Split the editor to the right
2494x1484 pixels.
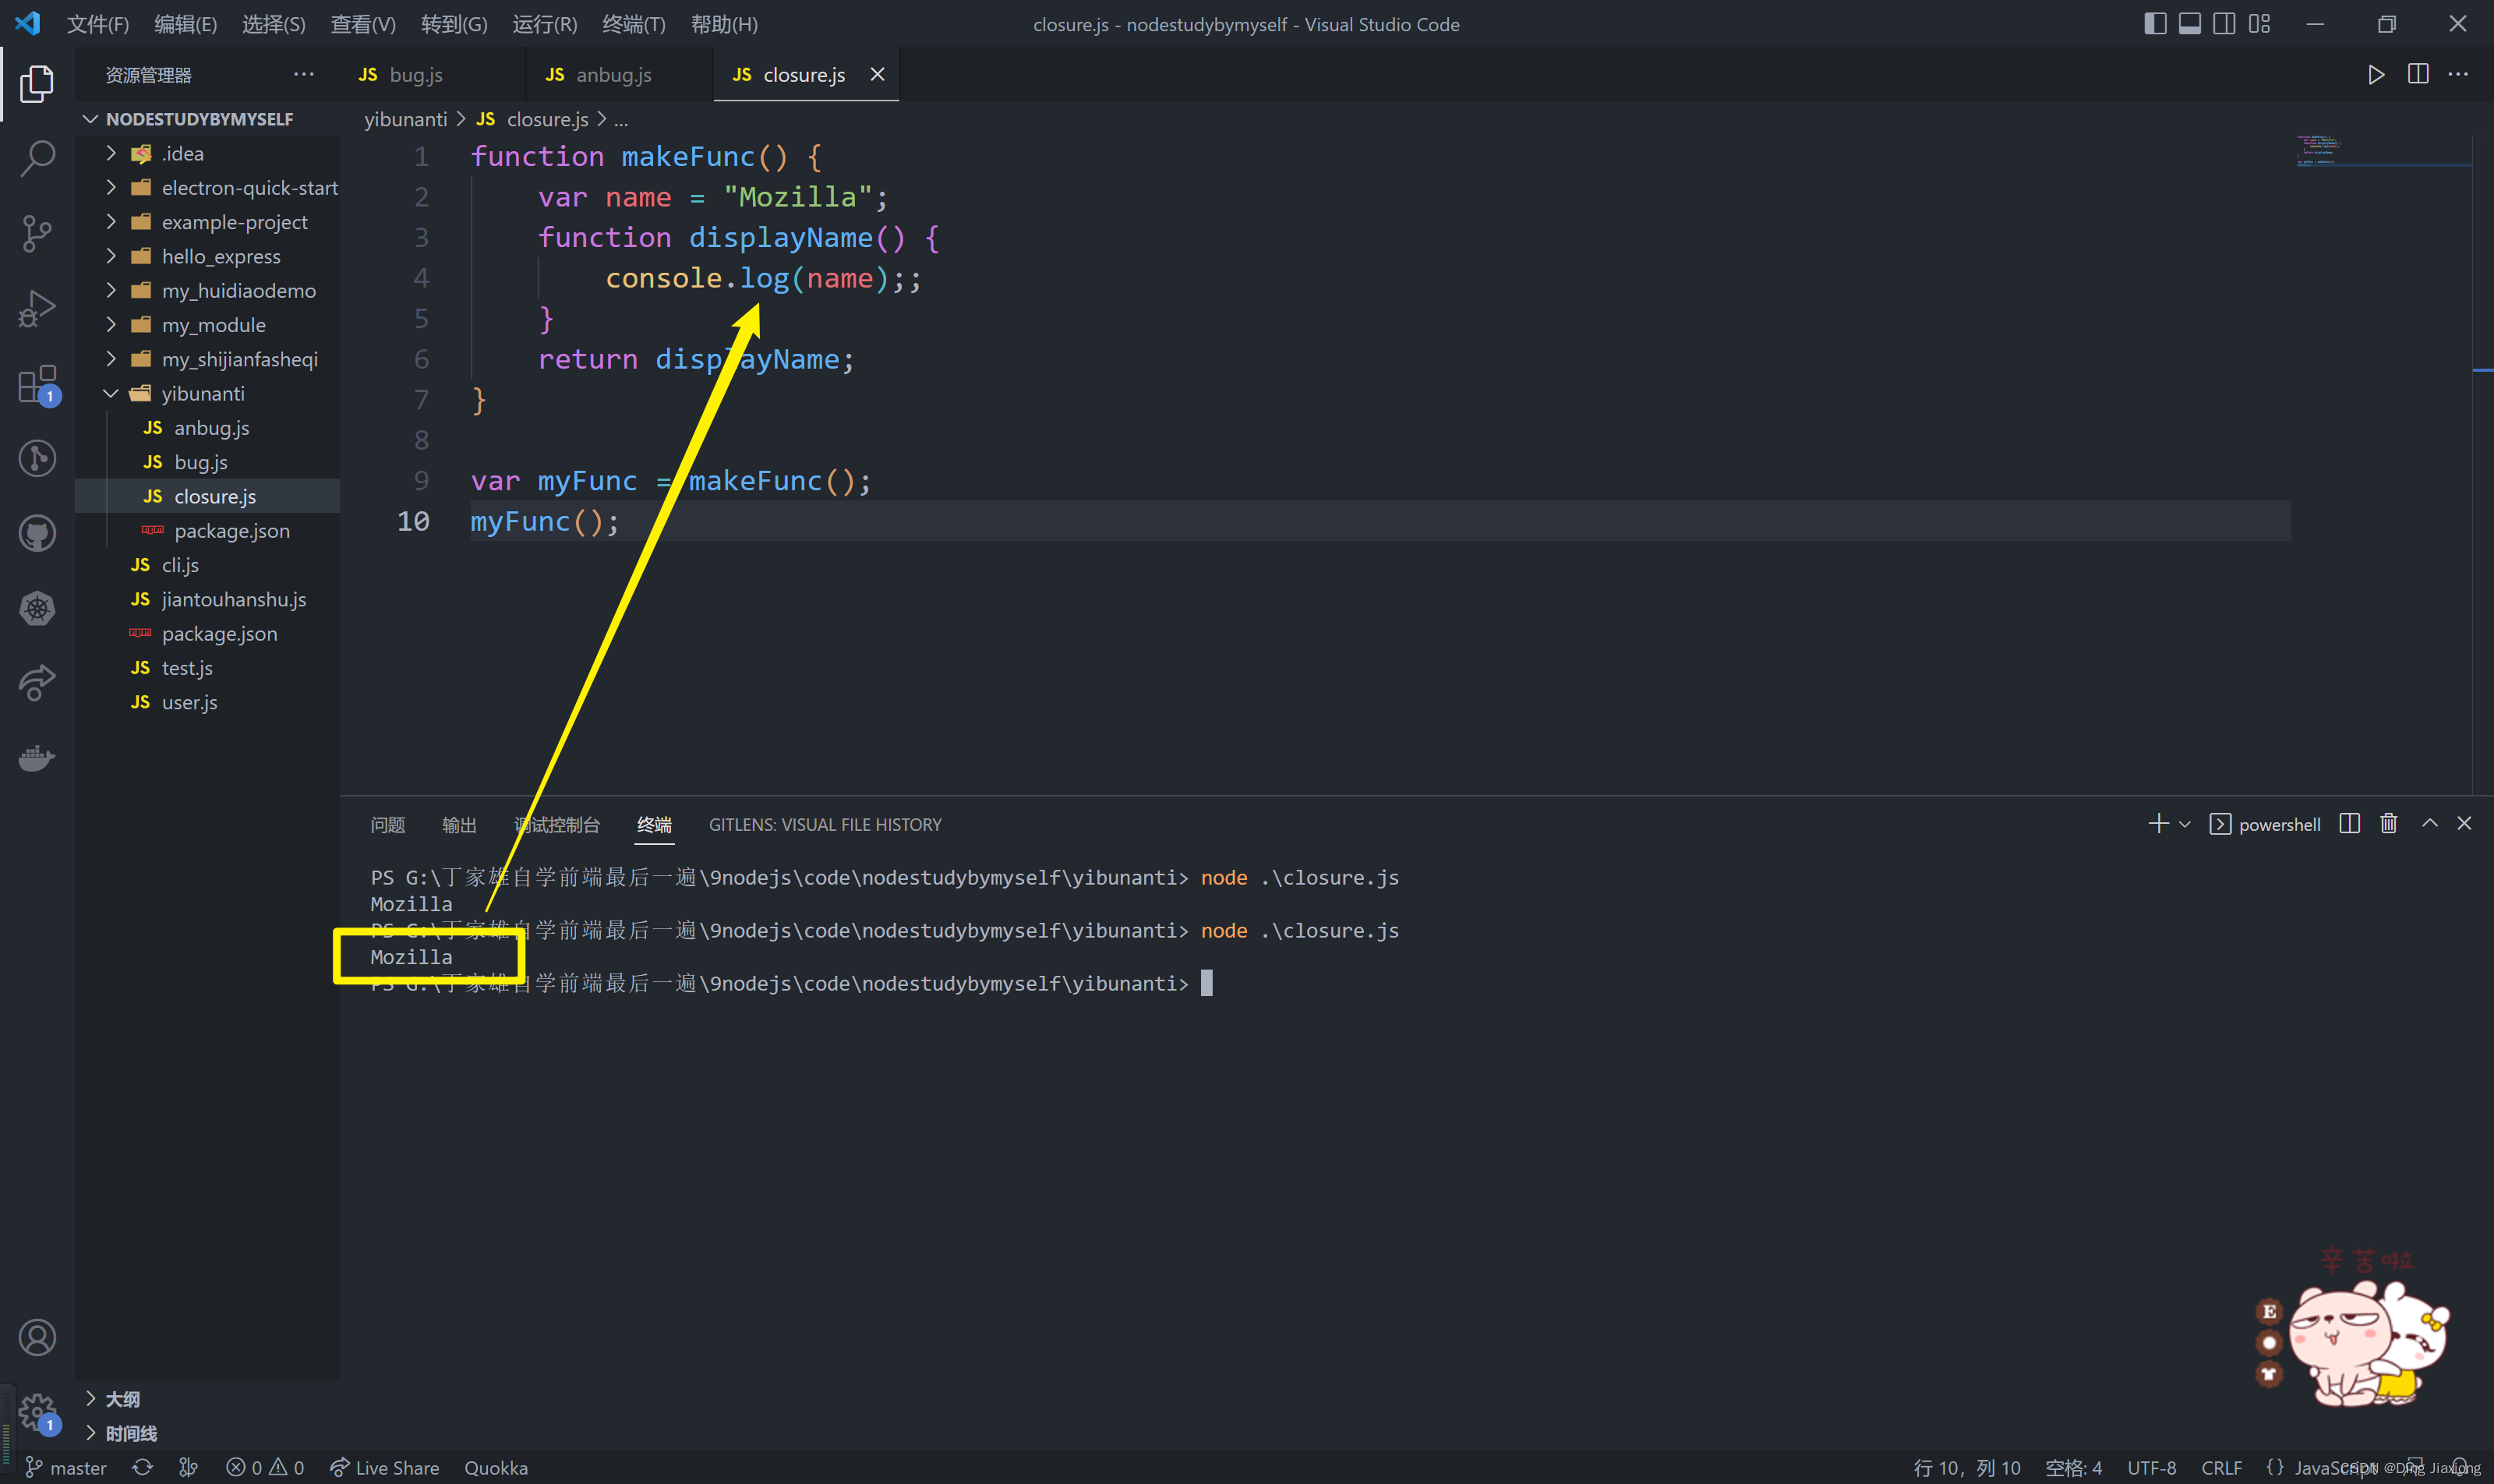[x=2417, y=75]
